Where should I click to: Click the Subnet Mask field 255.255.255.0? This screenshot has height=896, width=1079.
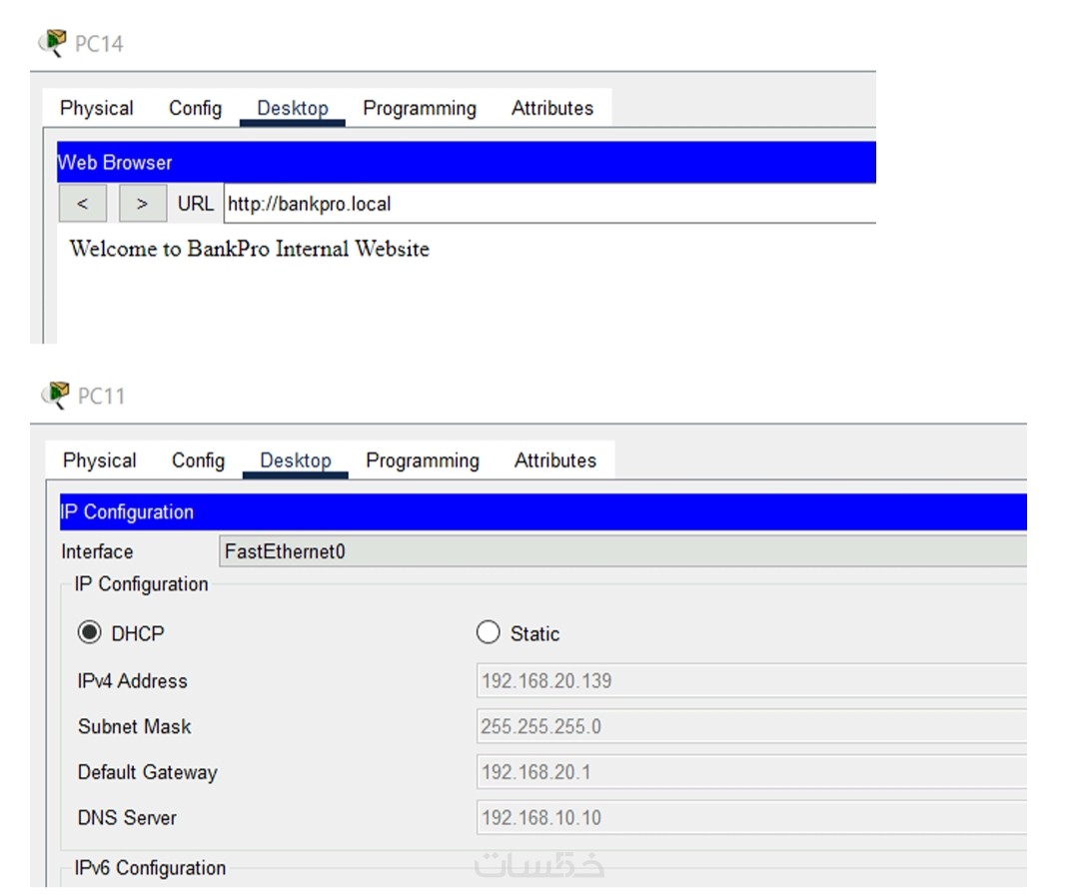click(x=751, y=726)
